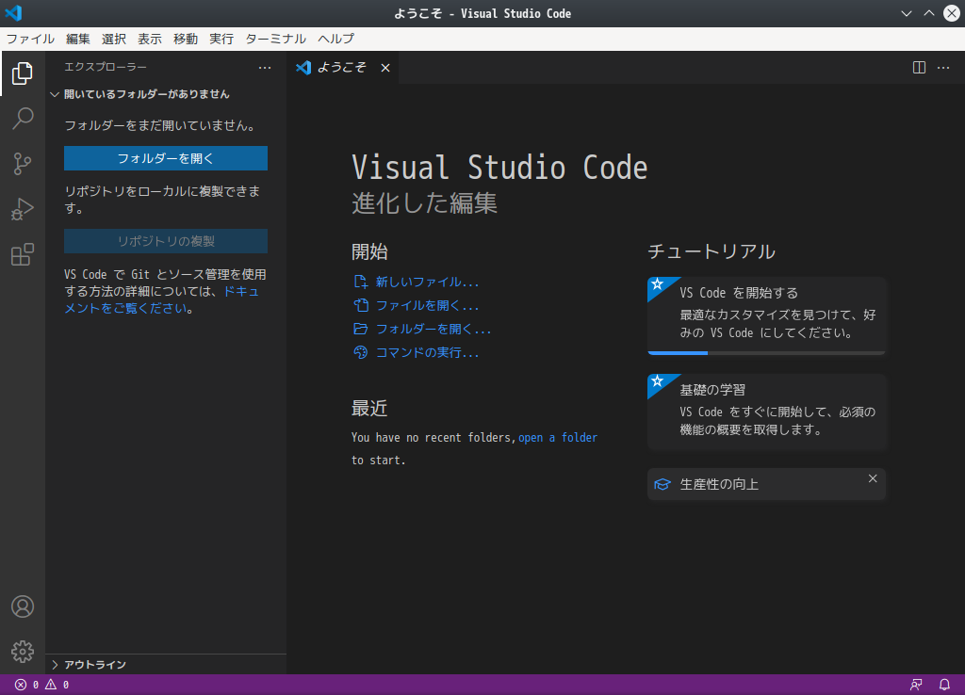Click the フォルダーをまだ開いていません message

[x=160, y=125]
